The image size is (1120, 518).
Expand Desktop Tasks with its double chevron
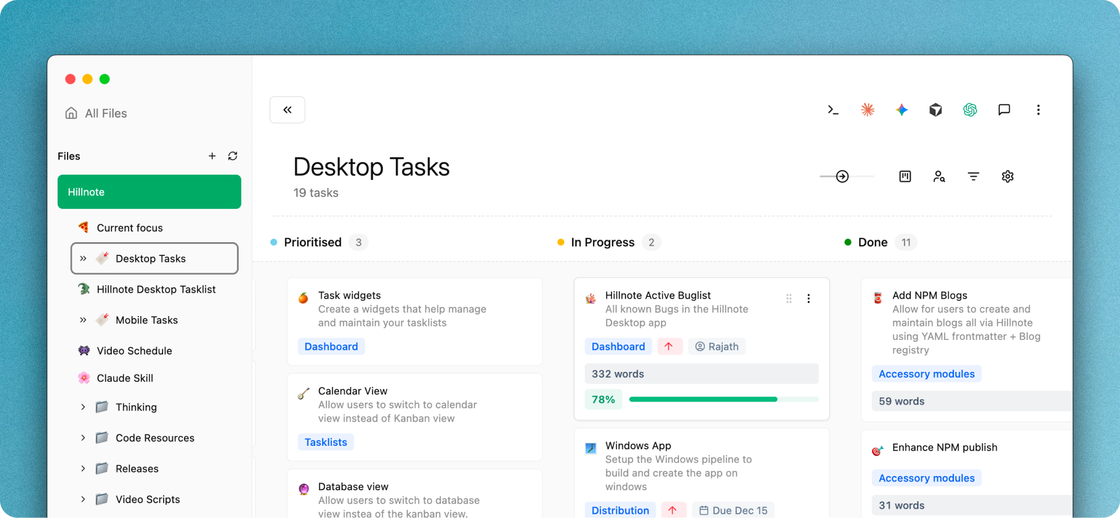pos(83,258)
